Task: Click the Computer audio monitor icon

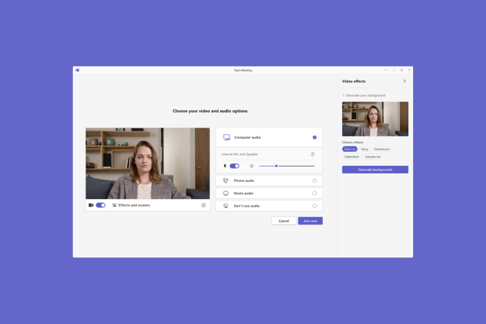Action: tap(227, 137)
